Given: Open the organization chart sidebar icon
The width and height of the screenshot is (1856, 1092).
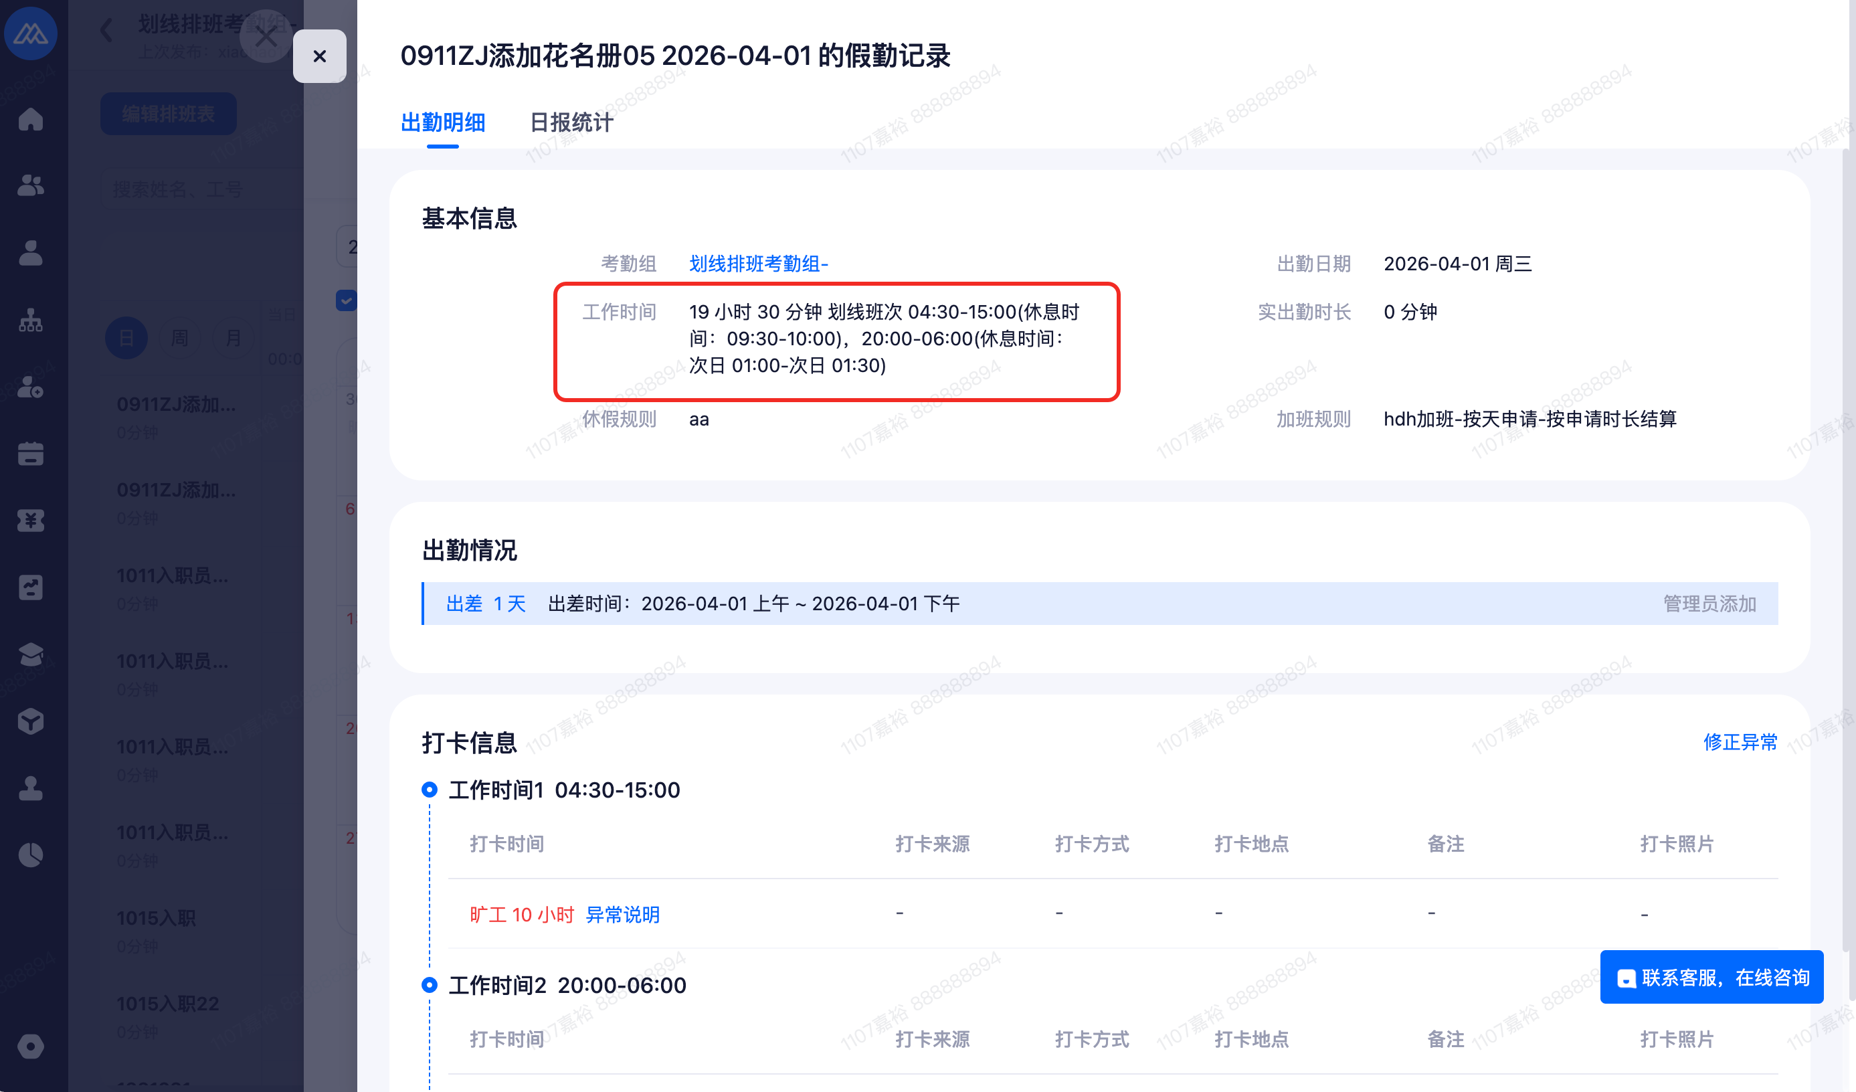Looking at the screenshot, I should click(30, 320).
